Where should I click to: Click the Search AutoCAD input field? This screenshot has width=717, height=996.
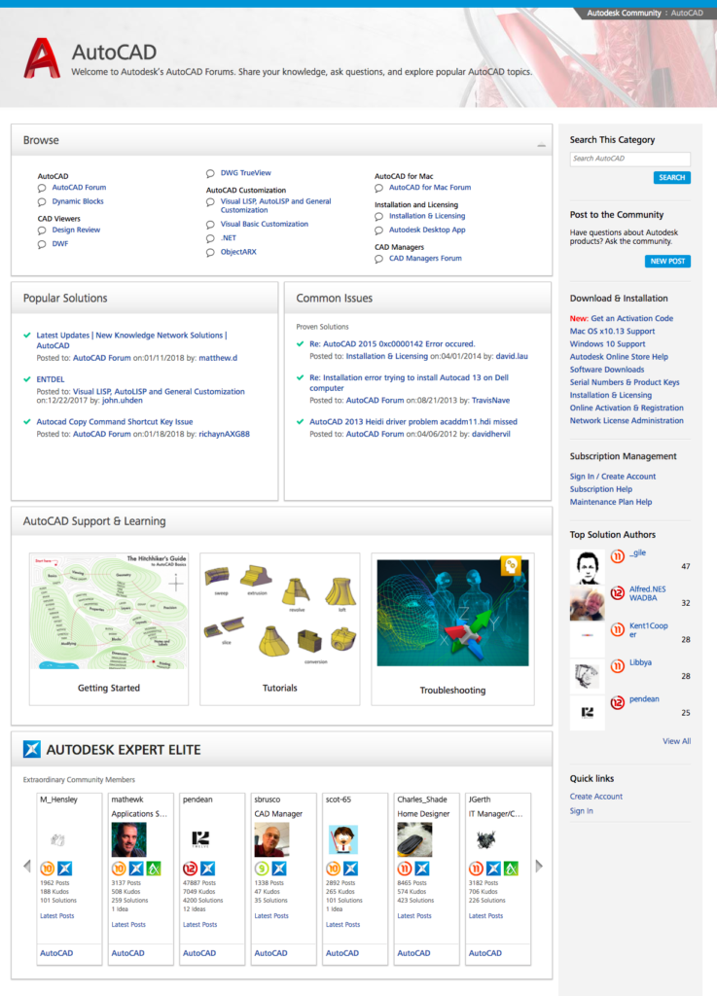click(x=629, y=159)
